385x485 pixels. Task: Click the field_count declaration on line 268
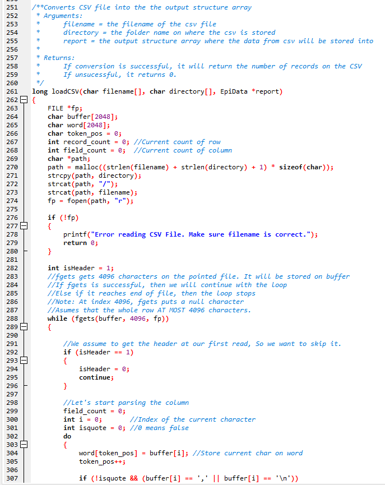pyautogui.click(x=87, y=150)
